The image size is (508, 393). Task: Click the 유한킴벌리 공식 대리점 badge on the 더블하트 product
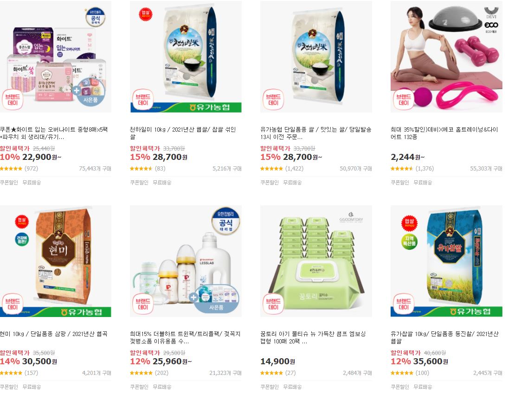226,221
